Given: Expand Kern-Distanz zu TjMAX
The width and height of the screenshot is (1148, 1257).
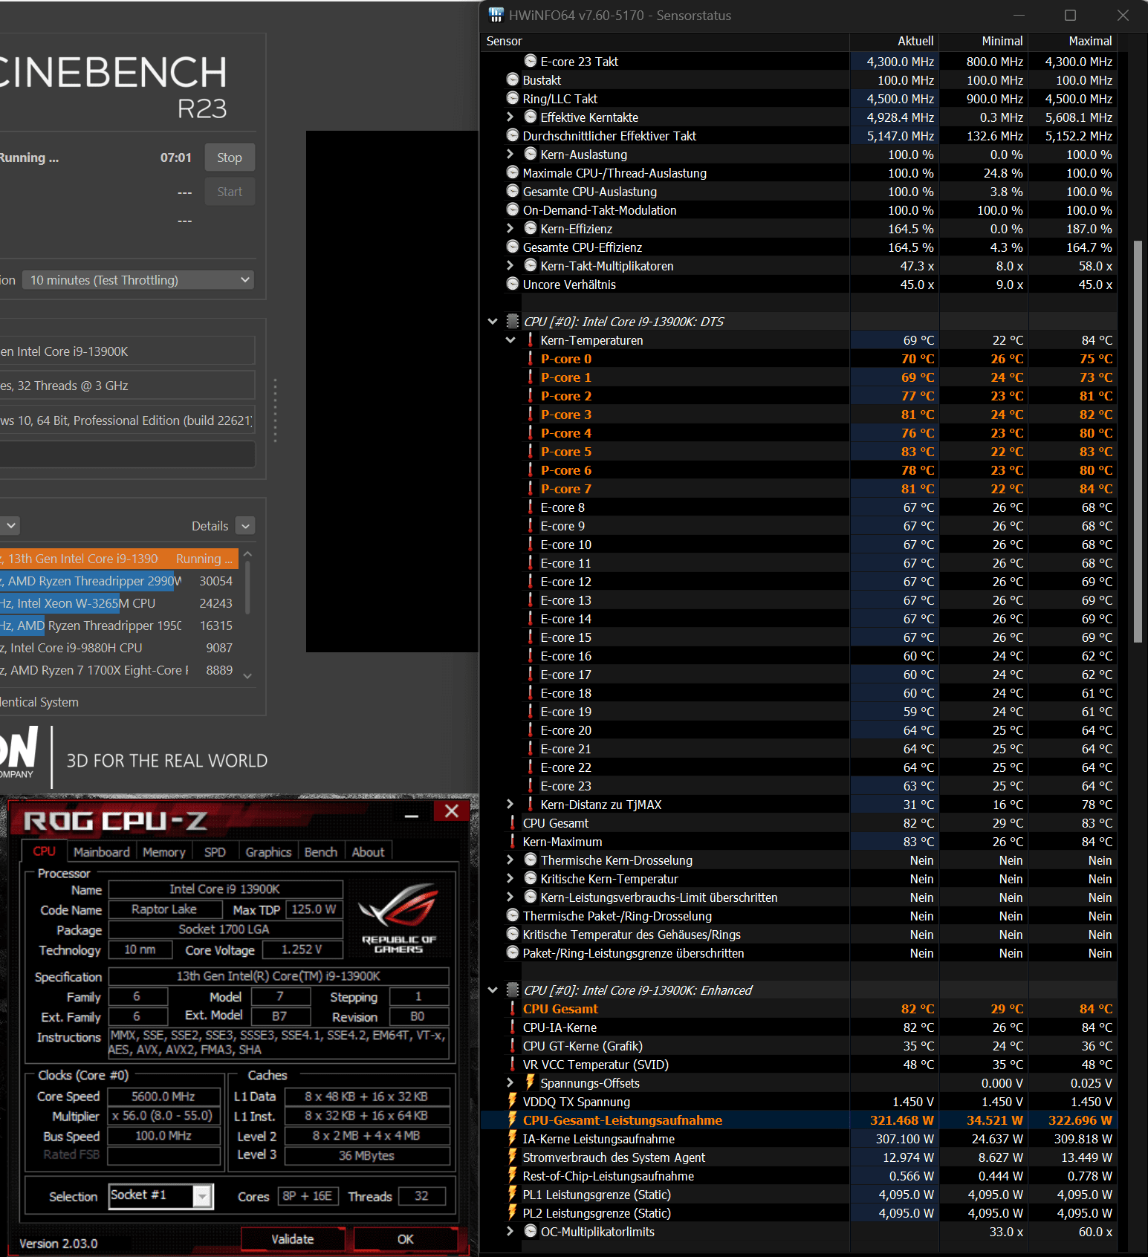Looking at the screenshot, I should click(510, 805).
